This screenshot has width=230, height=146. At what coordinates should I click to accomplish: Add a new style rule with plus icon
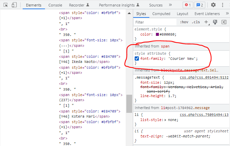[x=206, y=22]
